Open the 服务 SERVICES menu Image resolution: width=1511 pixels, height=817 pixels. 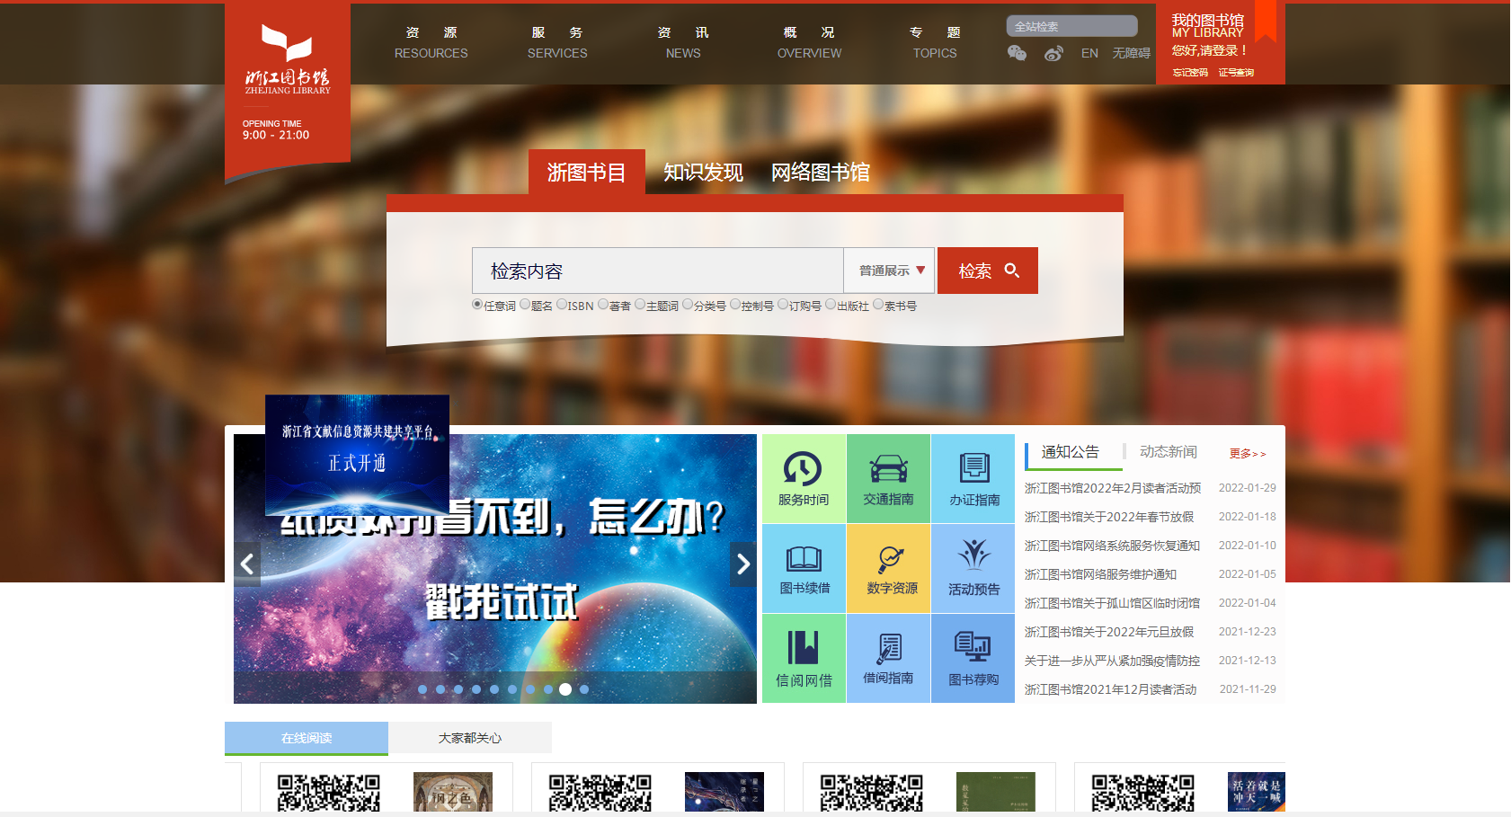(557, 42)
